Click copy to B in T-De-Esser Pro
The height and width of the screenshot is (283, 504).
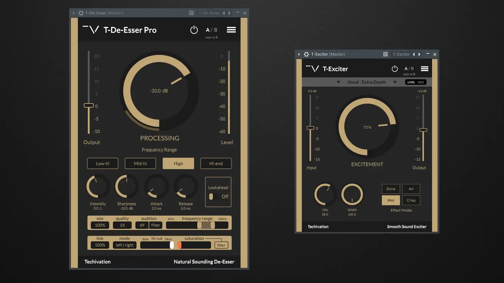click(211, 38)
